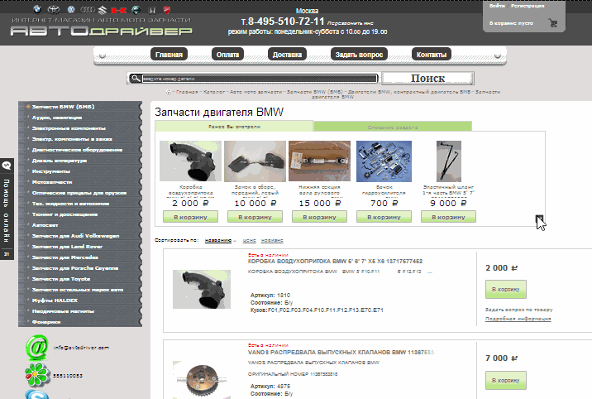
Task: Open Подробная информация link for air duct
Action: [x=518, y=319]
